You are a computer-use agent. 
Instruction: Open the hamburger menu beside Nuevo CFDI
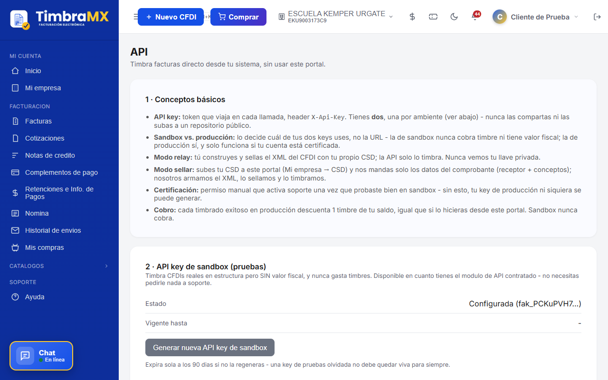click(135, 17)
